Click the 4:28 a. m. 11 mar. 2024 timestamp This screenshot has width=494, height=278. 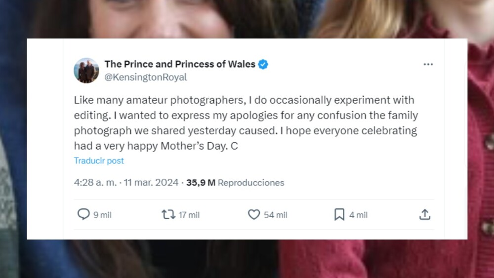[x=126, y=182]
